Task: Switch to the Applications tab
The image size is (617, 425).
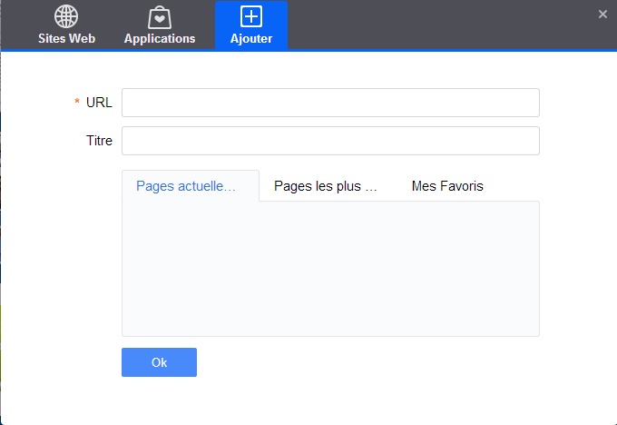Action: pos(160,25)
